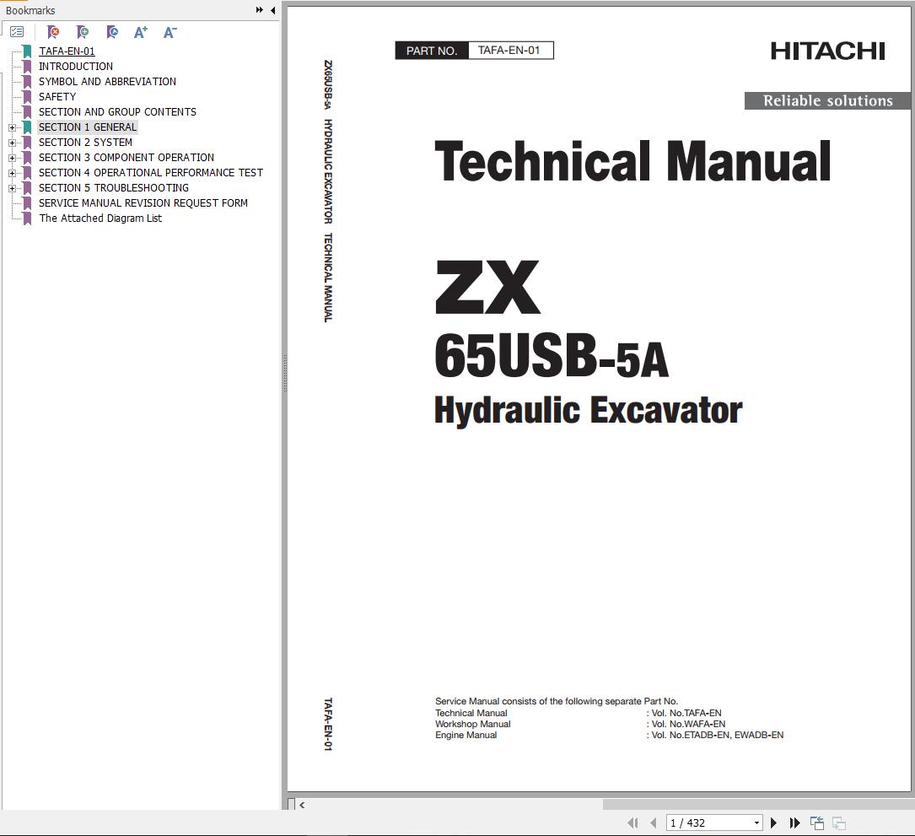Image resolution: width=915 pixels, height=836 pixels.
Task: Click bookmark icon beside The Attached Diagram List
Action: 27,218
